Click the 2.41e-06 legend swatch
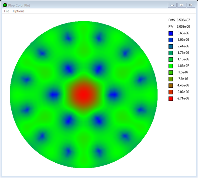Viewport: 198px width, 178px height. (171, 46)
